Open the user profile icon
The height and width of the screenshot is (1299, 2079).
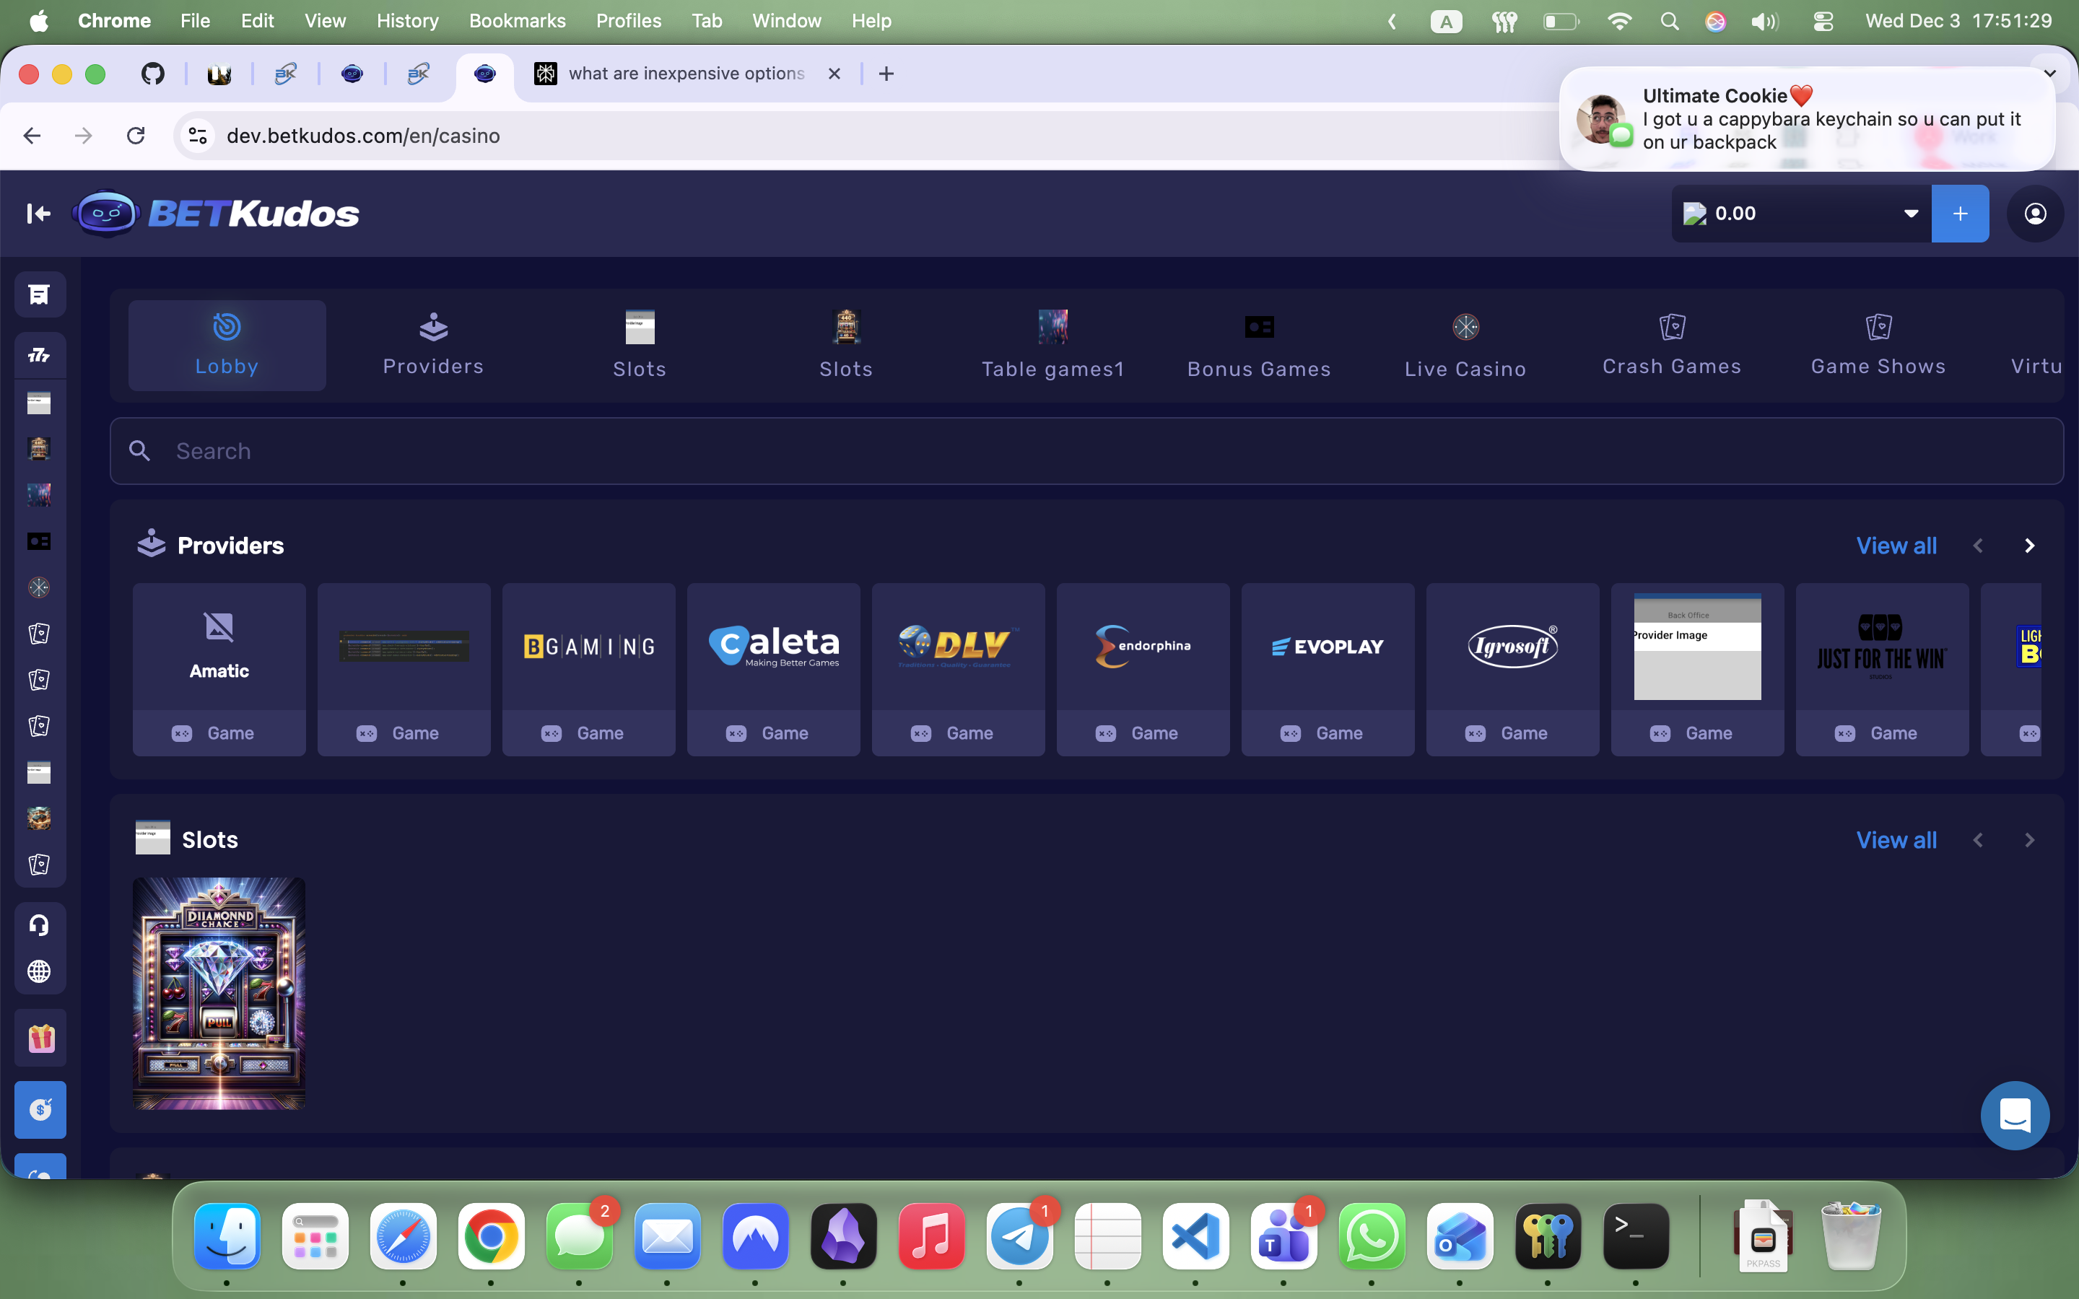(2034, 213)
